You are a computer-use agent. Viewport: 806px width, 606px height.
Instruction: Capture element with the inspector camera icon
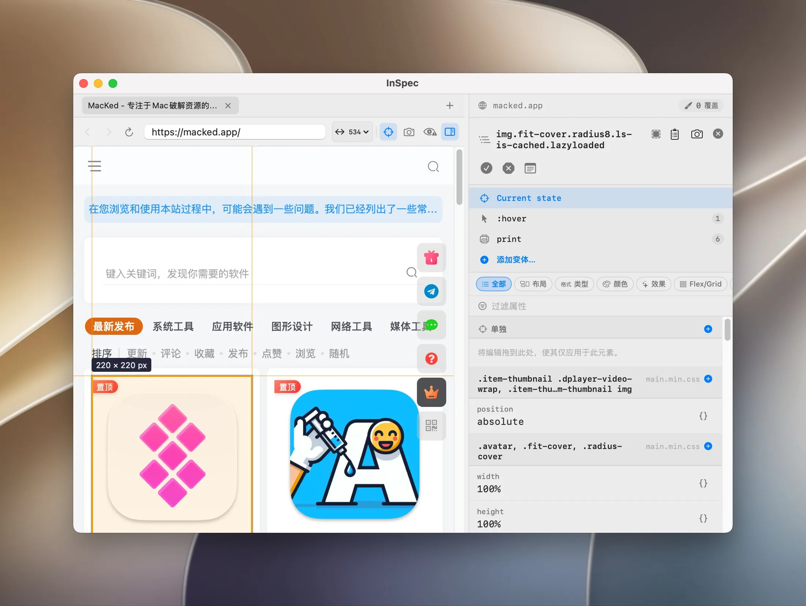(x=697, y=134)
